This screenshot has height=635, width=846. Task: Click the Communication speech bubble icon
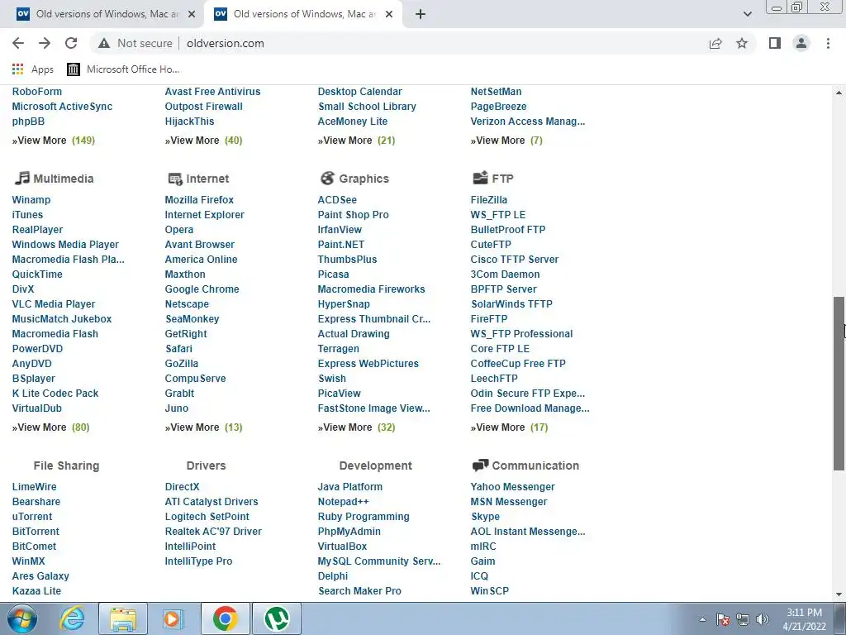point(480,465)
